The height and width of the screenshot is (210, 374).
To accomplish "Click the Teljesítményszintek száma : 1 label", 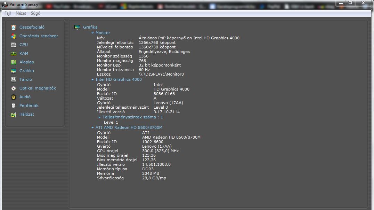I will pos(133,117).
